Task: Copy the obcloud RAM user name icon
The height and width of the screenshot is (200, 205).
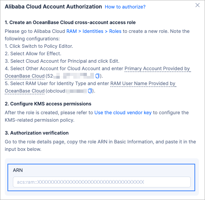Action: 90,91
